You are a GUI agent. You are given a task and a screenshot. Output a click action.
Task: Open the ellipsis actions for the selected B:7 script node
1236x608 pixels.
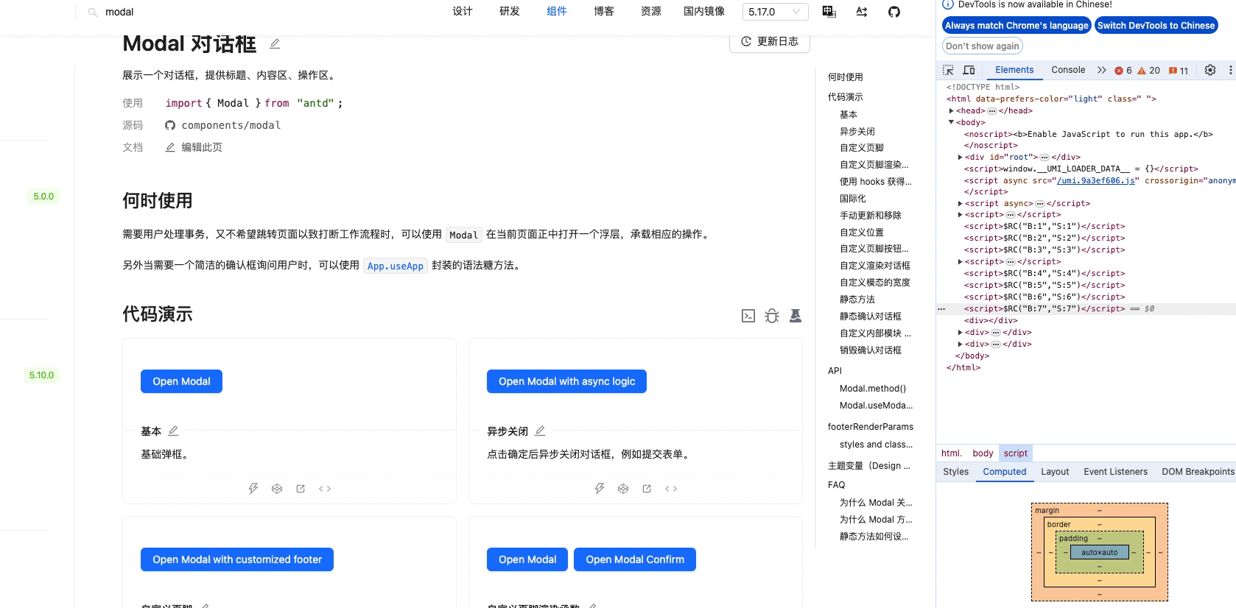(941, 309)
